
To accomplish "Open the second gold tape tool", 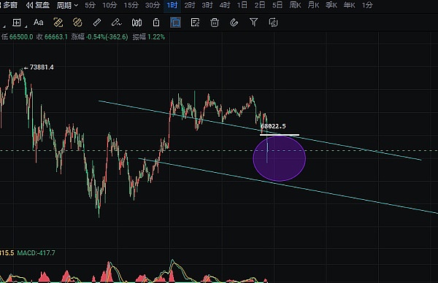I will click(77, 23).
